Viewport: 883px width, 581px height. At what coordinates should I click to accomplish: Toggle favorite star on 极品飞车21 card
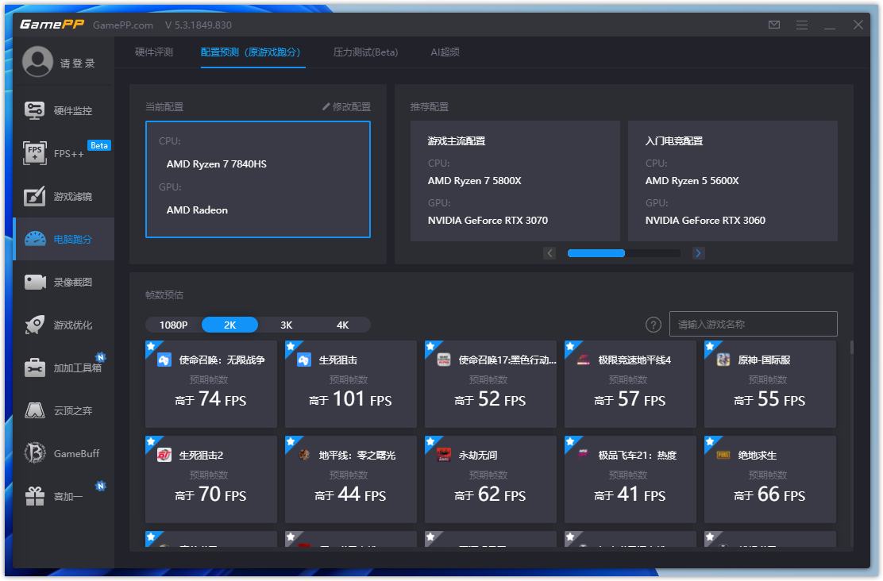(x=570, y=441)
